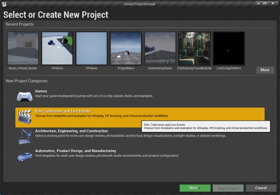Screen dimensions: 280x195
Task: Select the Games gamepad icon
Action: click(x=25, y=96)
